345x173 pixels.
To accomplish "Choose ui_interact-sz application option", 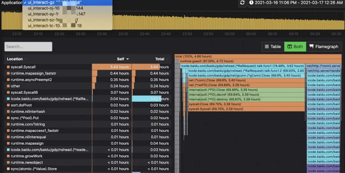I will point(67,20).
